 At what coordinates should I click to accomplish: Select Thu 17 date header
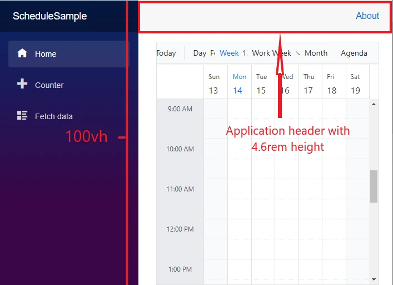click(x=310, y=82)
